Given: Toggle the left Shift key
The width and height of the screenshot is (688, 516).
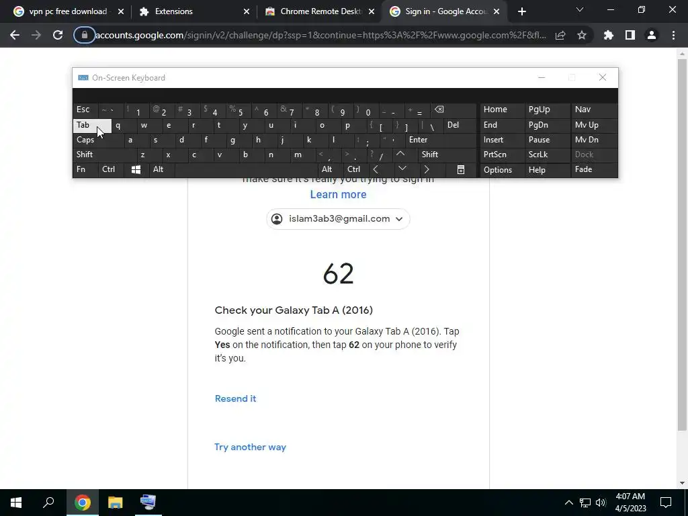Looking at the screenshot, I should point(105,155).
